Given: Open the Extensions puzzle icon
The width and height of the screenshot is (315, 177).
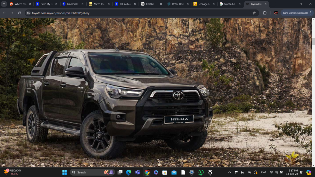Looking at the screenshot, I should pyautogui.click(x=265, y=13).
